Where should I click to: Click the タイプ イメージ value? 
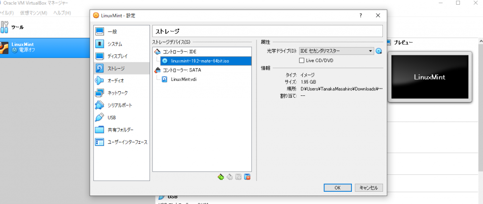point(308,75)
